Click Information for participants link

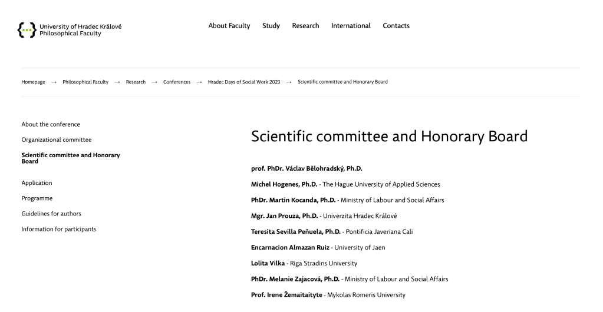coord(59,229)
